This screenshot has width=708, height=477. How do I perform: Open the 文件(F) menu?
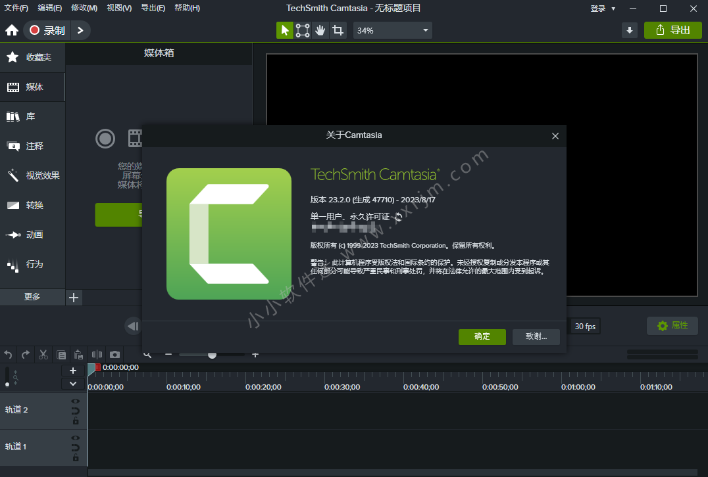click(16, 8)
